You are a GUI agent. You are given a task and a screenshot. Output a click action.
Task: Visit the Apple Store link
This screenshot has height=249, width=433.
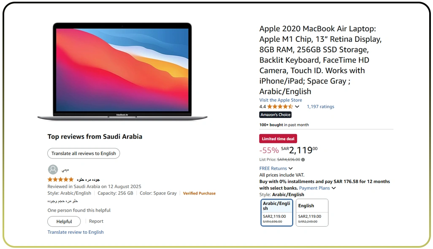click(281, 100)
